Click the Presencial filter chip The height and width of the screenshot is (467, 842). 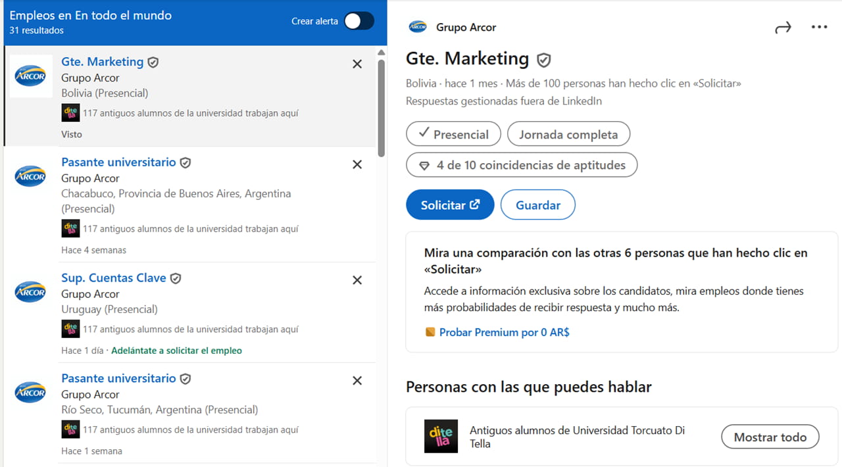pyautogui.click(x=453, y=134)
